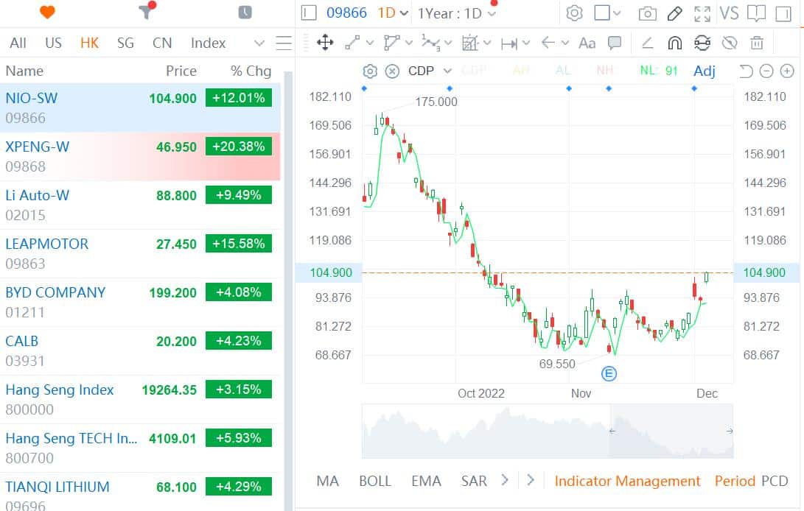Expand the chevron next to the Index tab
The width and height of the screenshot is (804, 511).
259,43
